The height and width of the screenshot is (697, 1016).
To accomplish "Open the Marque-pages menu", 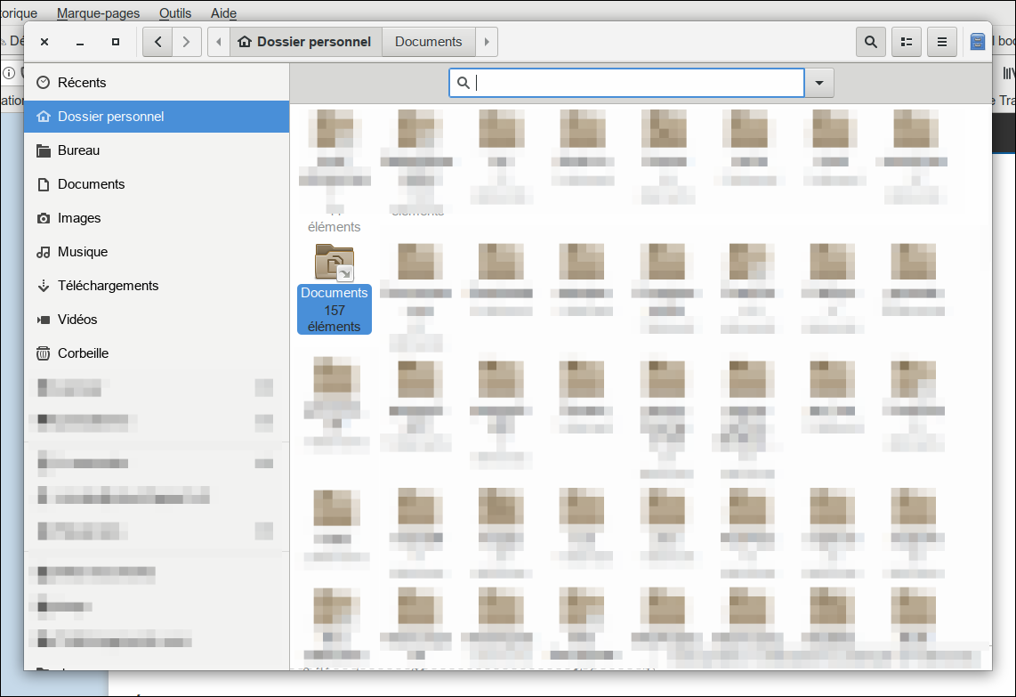I will pyautogui.click(x=99, y=13).
